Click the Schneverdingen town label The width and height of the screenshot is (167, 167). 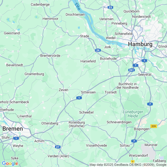pyautogui.click(x=119, y=122)
